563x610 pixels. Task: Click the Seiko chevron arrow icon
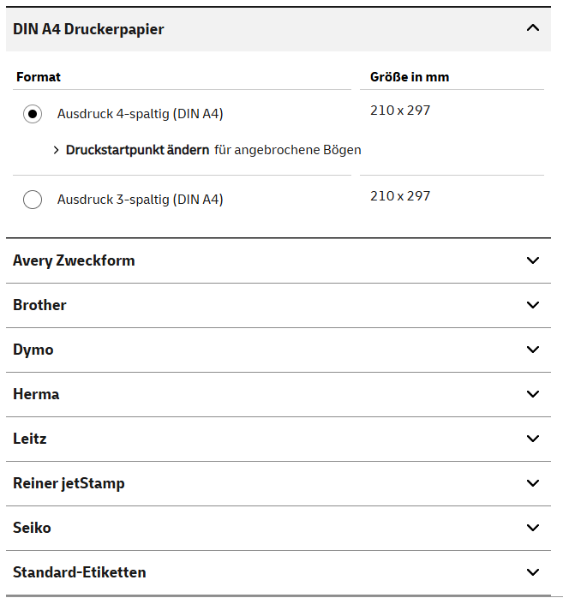tap(533, 528)
